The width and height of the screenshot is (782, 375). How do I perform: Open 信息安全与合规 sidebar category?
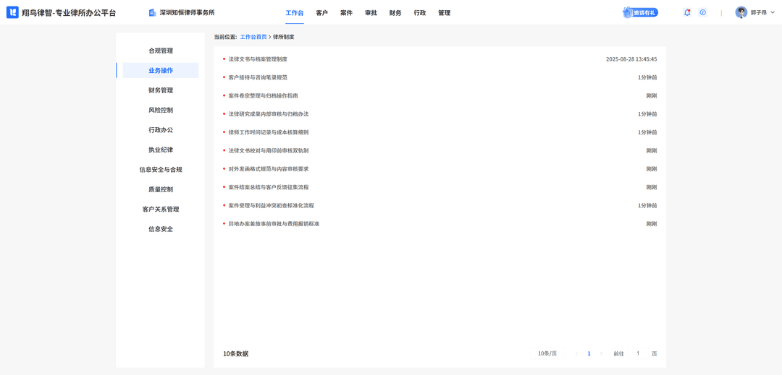pyautogui.click(x=161, y=169)
